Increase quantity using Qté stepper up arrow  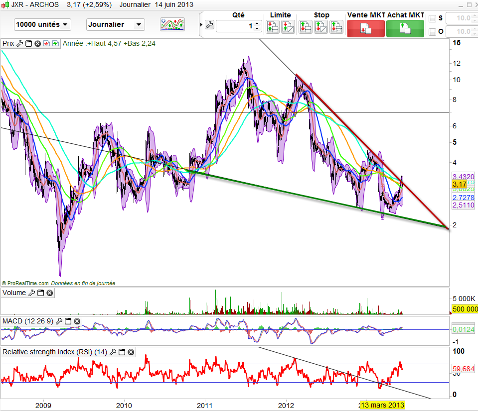(x=258, y=23)
